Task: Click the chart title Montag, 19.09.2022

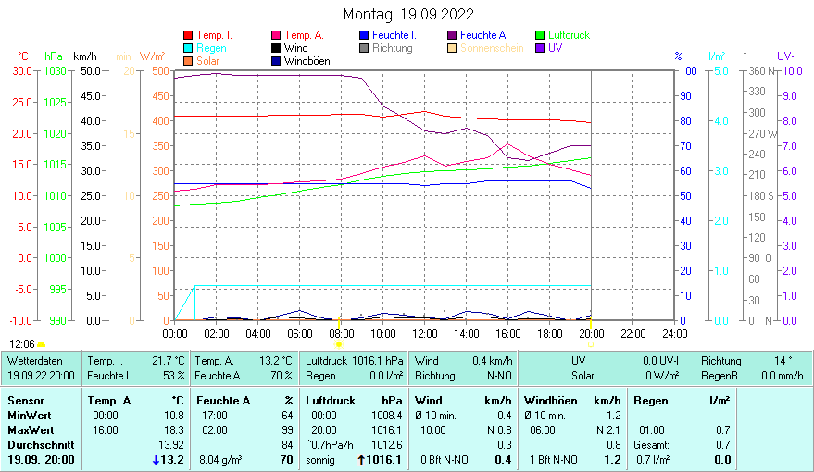Action: 408,14
